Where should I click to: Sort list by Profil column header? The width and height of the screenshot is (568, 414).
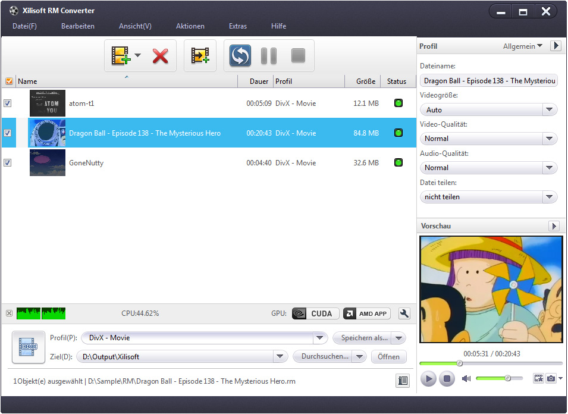click(x=309, y=81)
